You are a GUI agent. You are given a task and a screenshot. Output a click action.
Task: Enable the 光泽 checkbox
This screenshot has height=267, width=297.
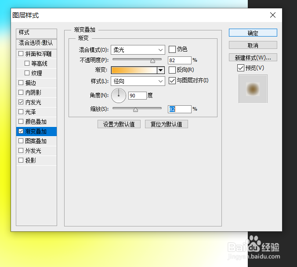click(21, 111)
